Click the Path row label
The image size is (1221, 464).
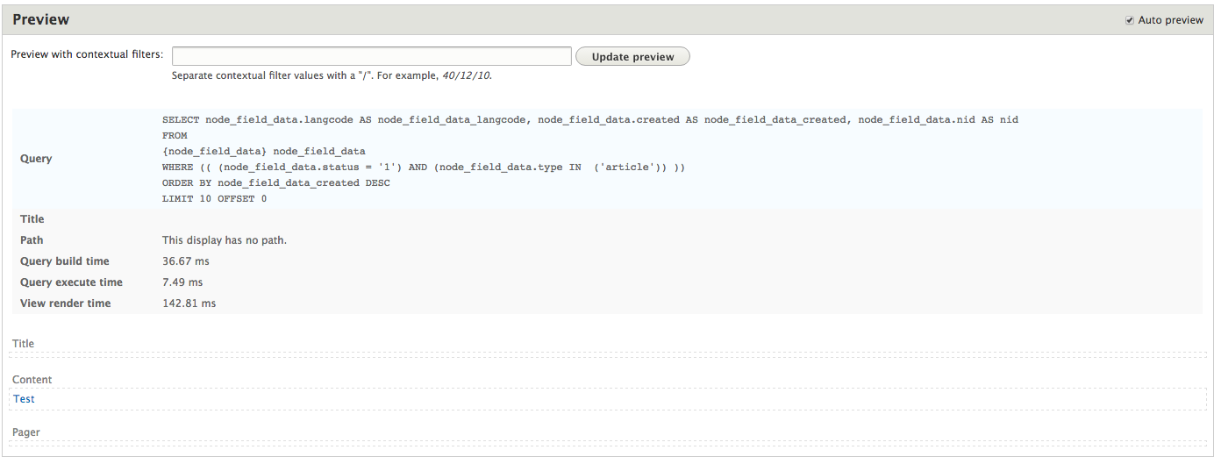click(x=32, y=240)
